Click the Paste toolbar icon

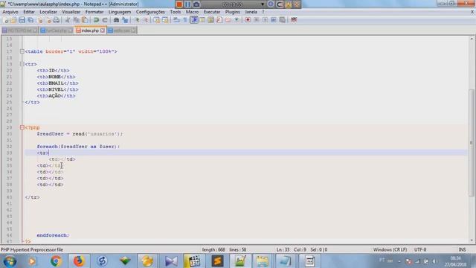tap(85, 20)
